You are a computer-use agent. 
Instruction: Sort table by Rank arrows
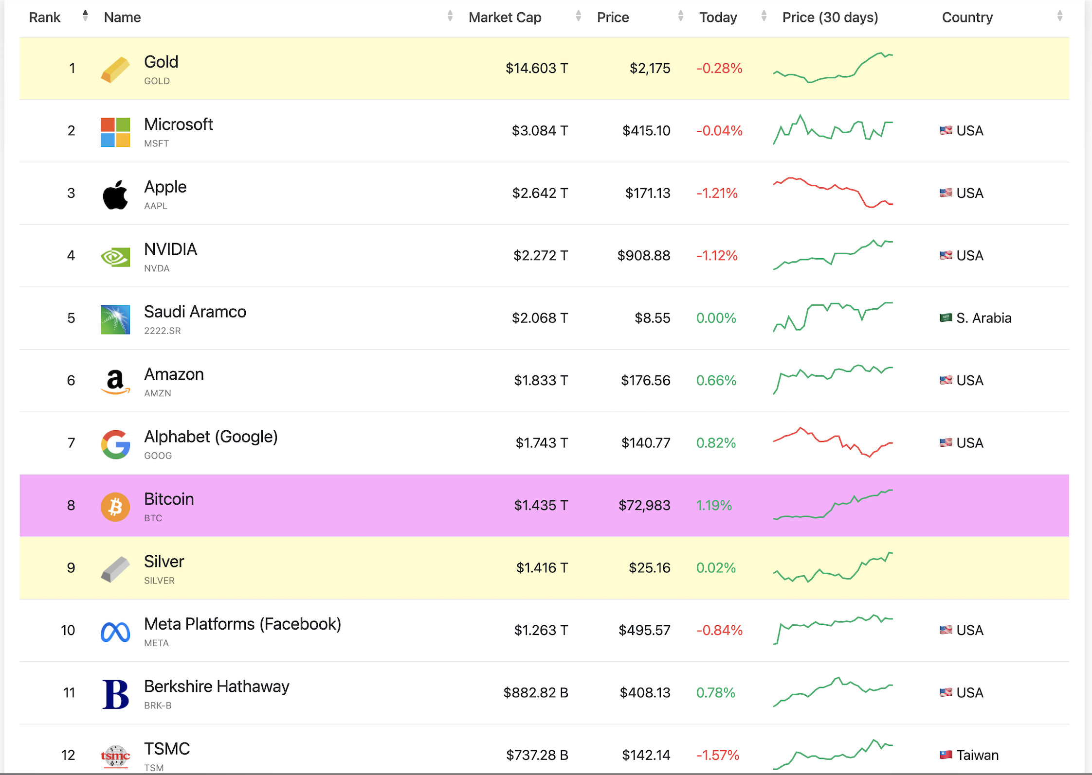85,16
